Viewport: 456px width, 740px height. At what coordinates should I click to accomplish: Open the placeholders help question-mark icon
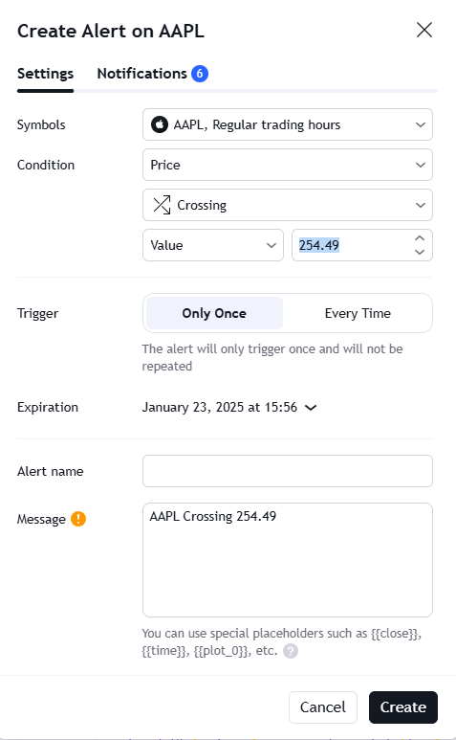pos(291,651)
